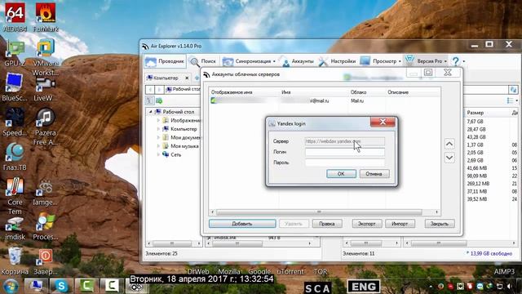Viewport: 522px width, 294px height.
Task: Open the Корзина recycle bin
Action: coord(15,261)
